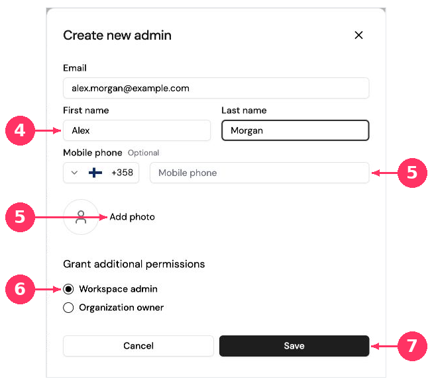Image resolution: width=432 pixels, height=385 pixels.
Task: Click the Cancel button
Action: (138, 346)
